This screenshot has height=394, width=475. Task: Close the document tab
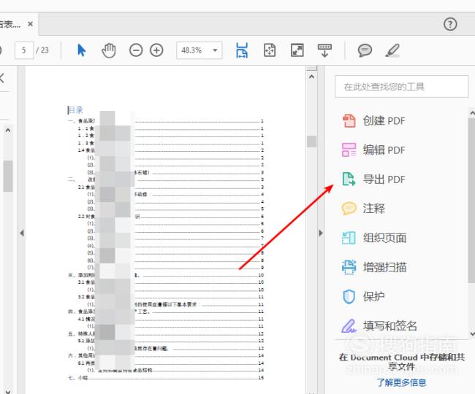30,24
